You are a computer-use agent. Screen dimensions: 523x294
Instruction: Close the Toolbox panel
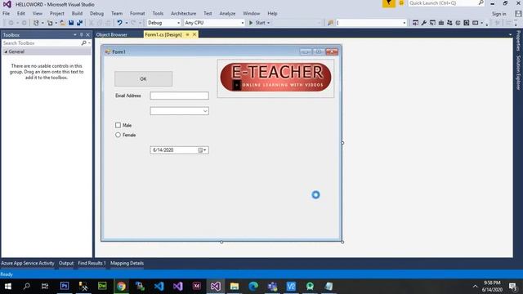[87, 34]
